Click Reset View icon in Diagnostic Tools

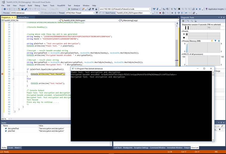pyautogui.click(x=196, y=21)
